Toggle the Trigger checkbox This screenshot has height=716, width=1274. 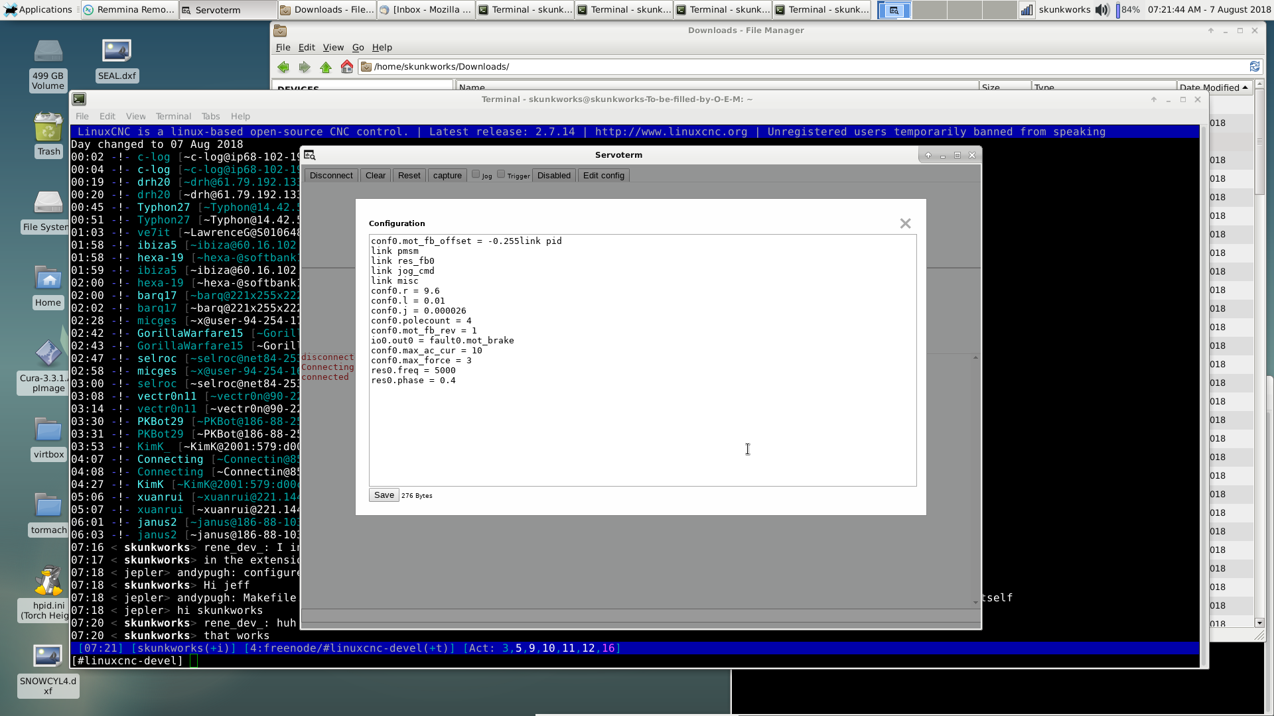point(501,174)
